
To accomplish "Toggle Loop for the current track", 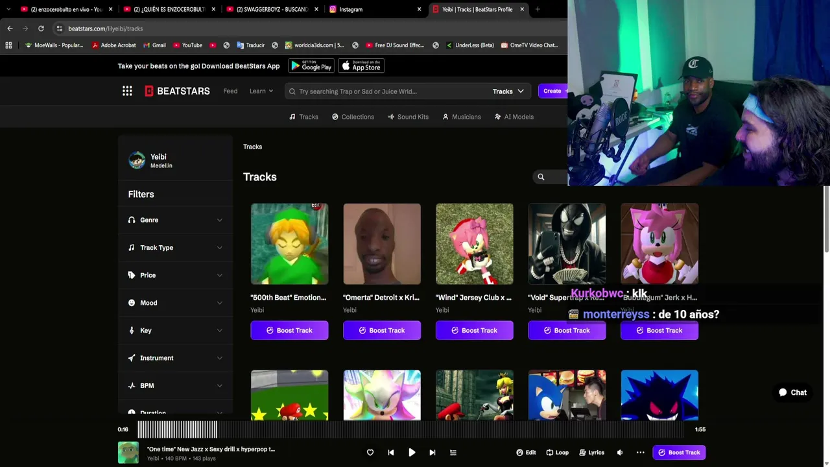I will tap(557, 453).
